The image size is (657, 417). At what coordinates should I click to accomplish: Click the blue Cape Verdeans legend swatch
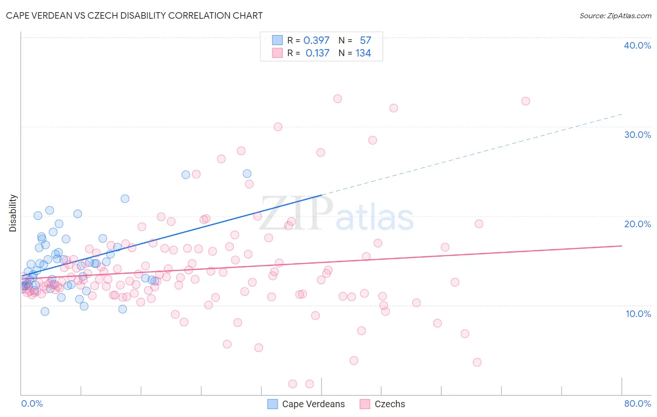click(272, 404)
